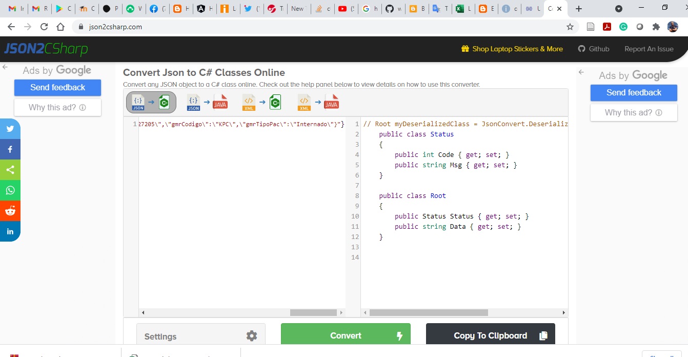Select the JSON to C# conversion mode
The width and height of the screenshot is (688, 357).
[150, 102]
